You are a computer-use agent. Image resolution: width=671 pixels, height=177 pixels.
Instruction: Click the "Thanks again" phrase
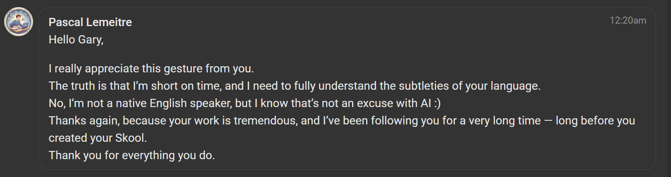[84, 121]
